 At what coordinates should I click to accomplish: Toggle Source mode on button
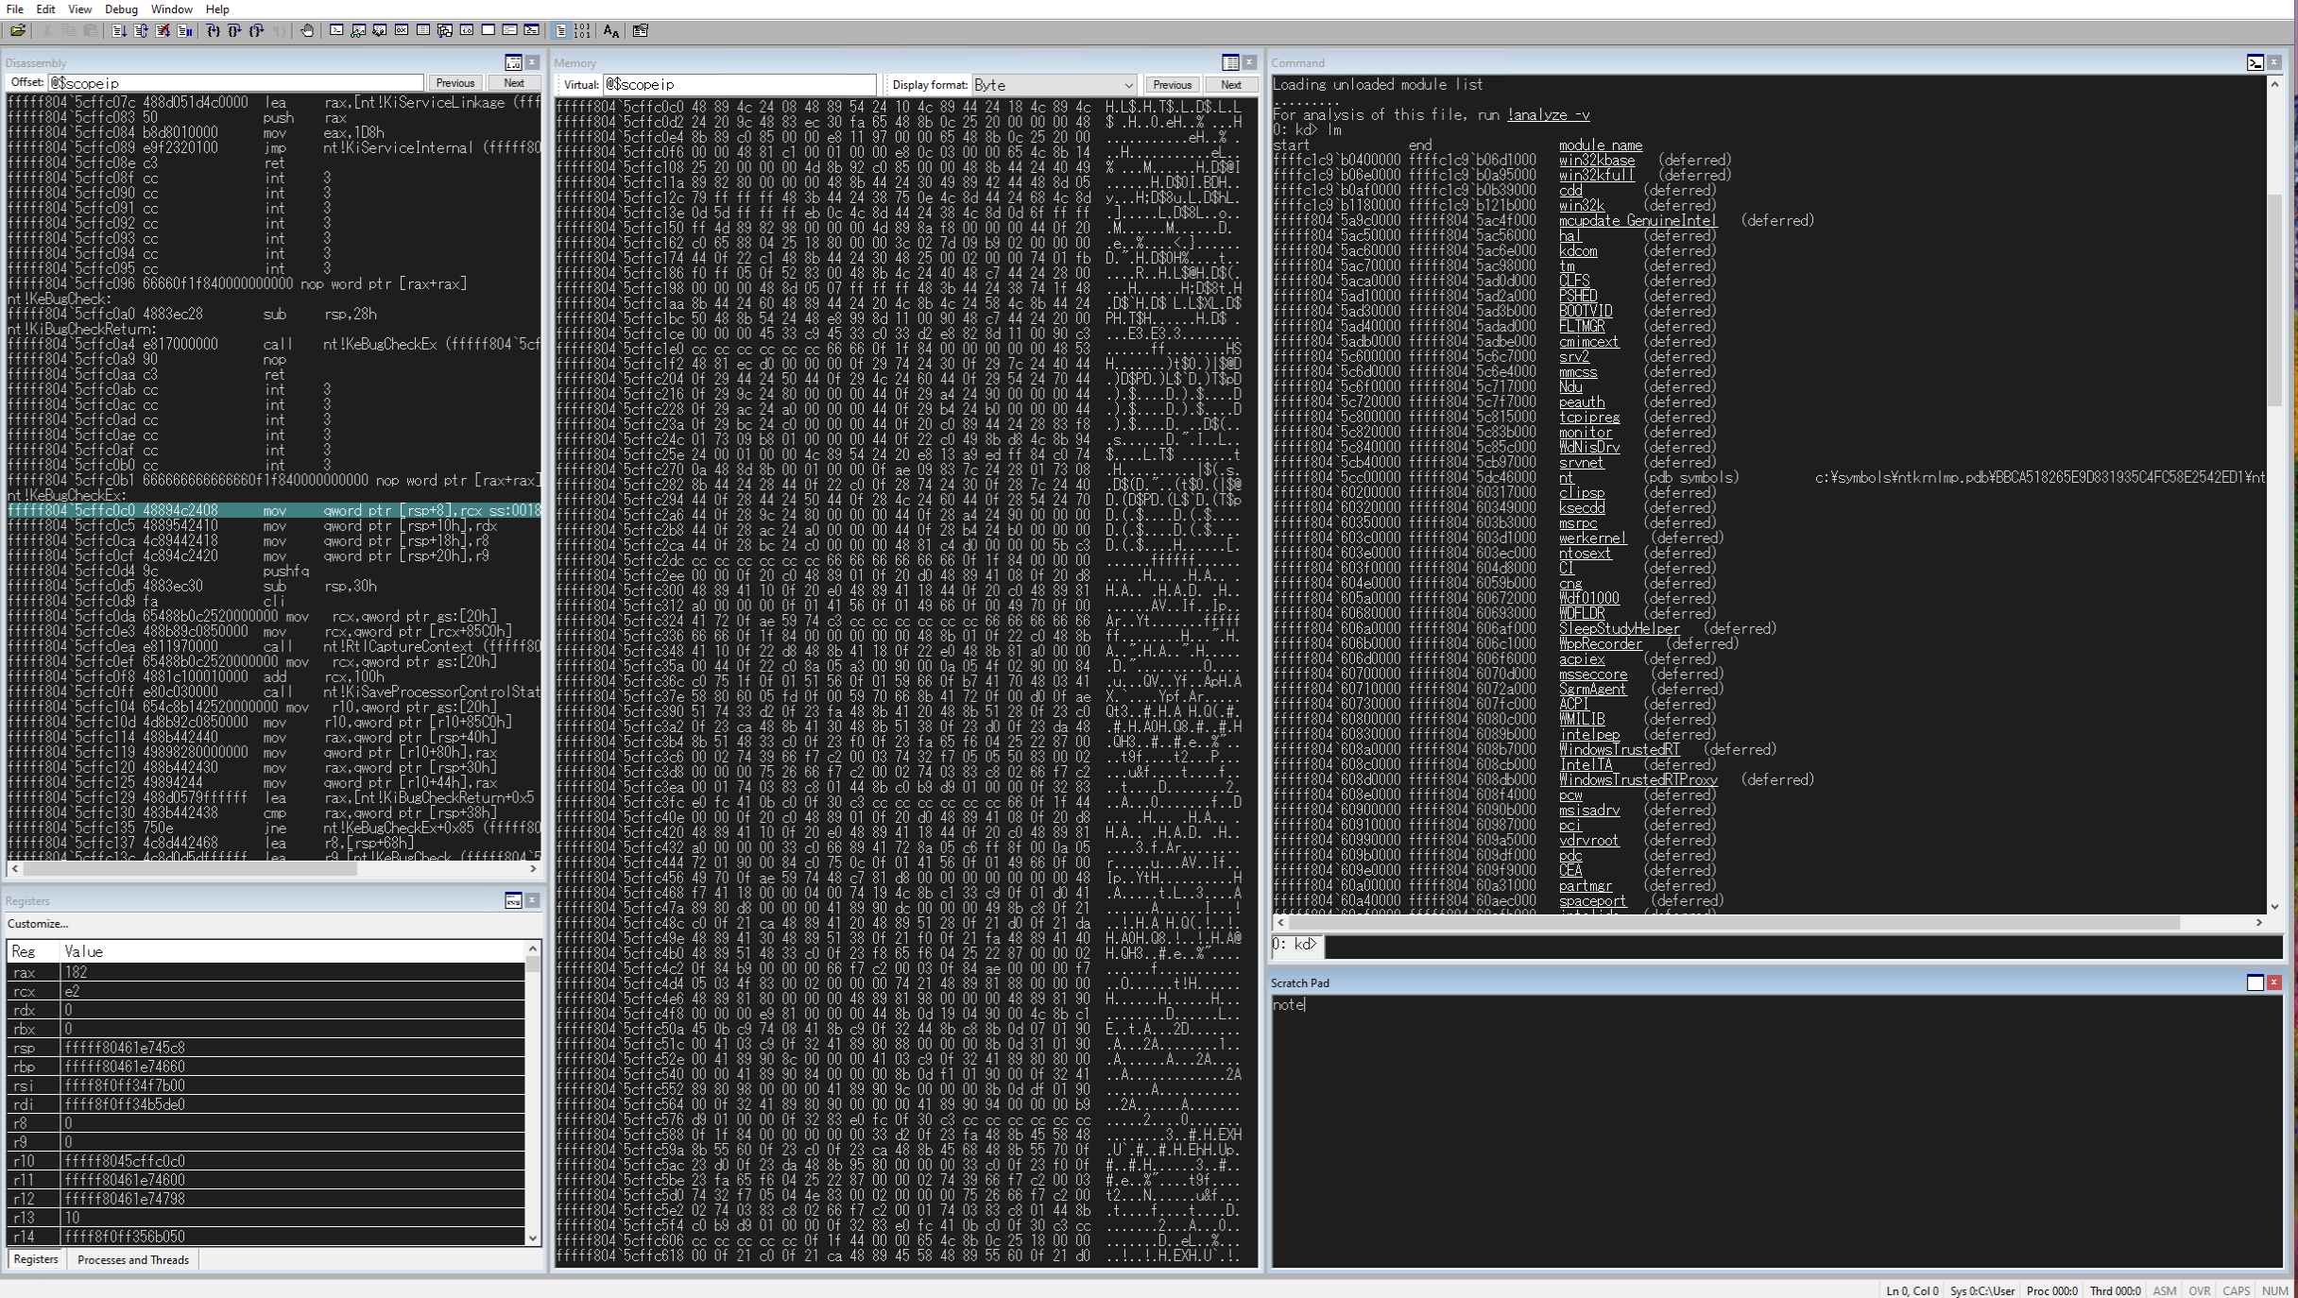[560, 31]
